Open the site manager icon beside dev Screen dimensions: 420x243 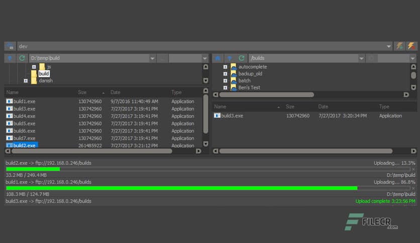(x=10, y=46)
